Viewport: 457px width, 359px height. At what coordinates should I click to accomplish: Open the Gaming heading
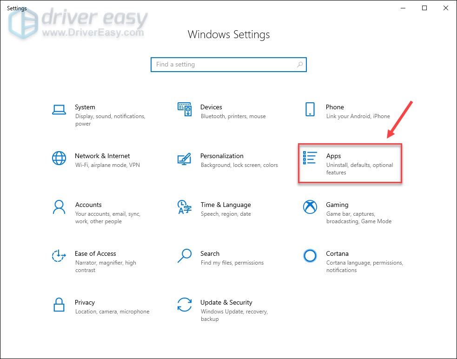[x=337, y=205]
